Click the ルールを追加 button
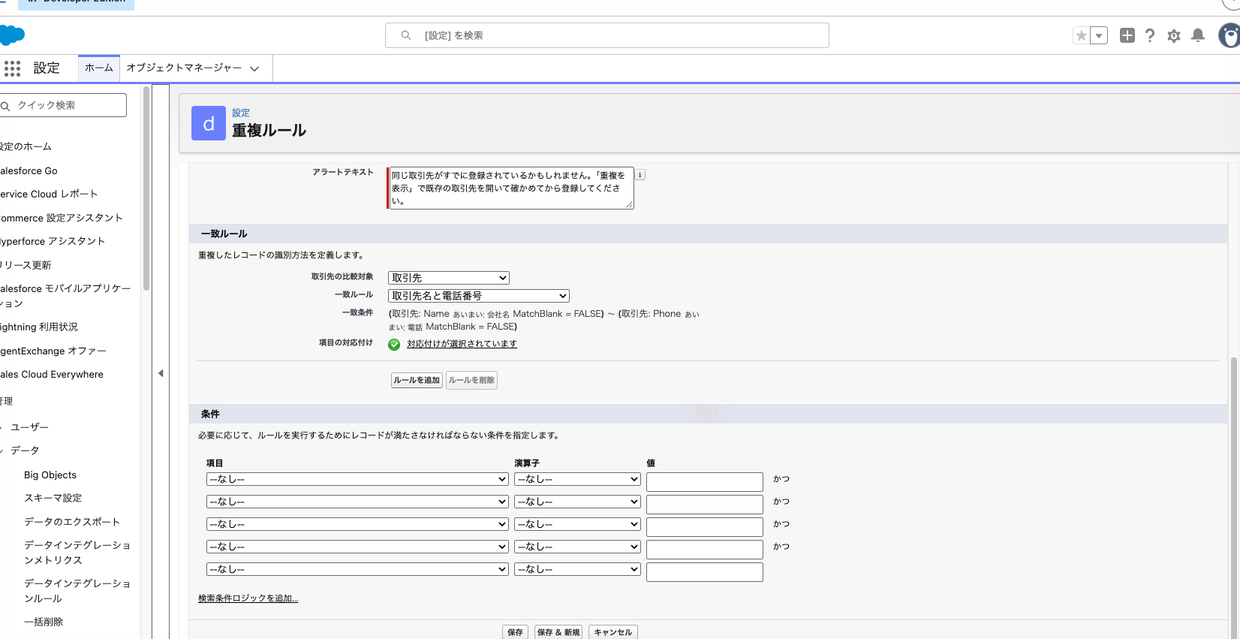Viewport: 1240px width, 639px height. tap(417, 380)
